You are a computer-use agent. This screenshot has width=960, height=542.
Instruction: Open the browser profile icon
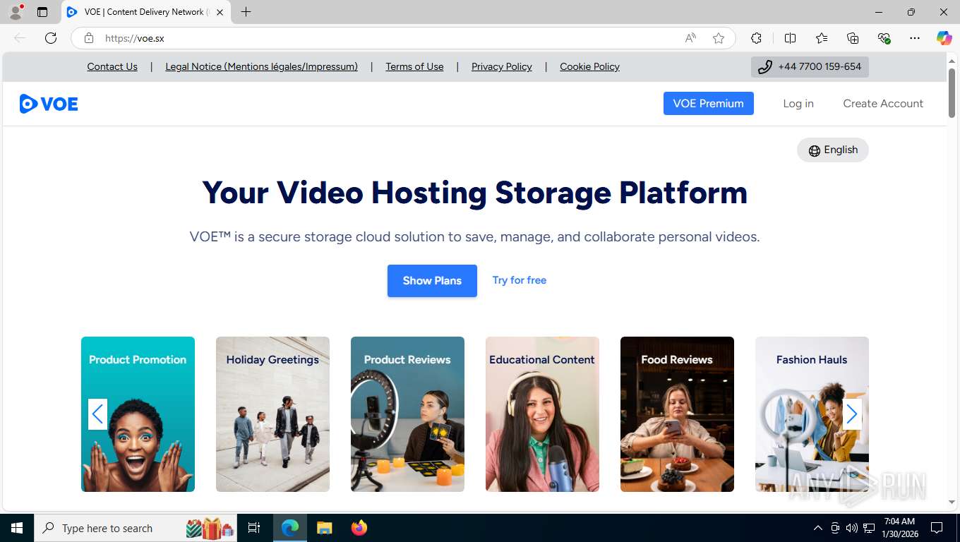point(16,12)
